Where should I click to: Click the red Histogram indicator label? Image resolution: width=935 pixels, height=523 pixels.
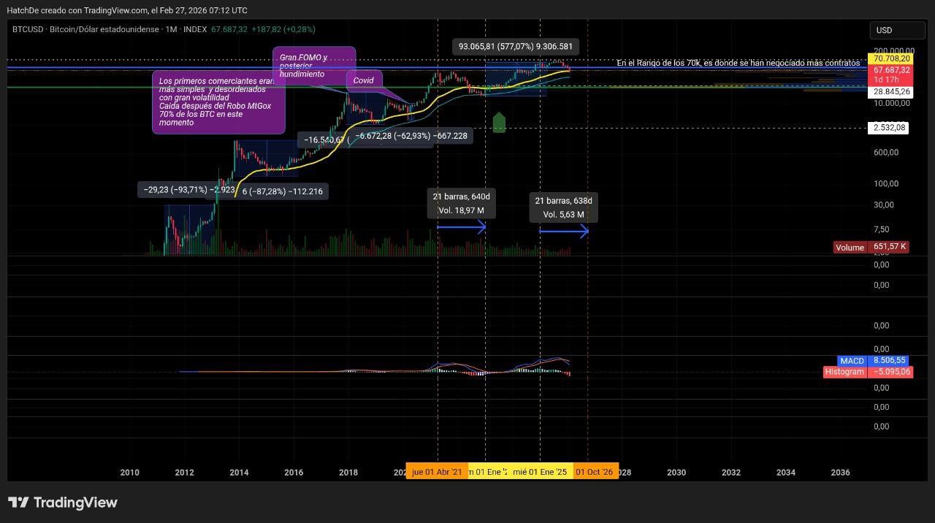[x=844, y=372]
